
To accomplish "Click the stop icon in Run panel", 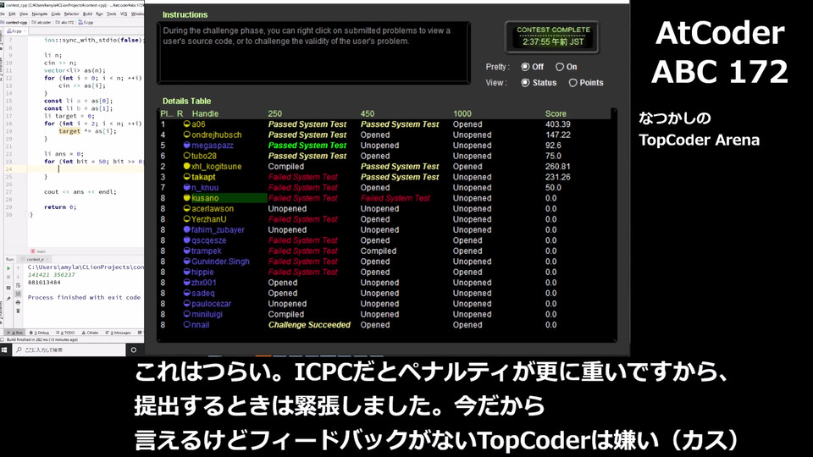I will coord(8,277).
